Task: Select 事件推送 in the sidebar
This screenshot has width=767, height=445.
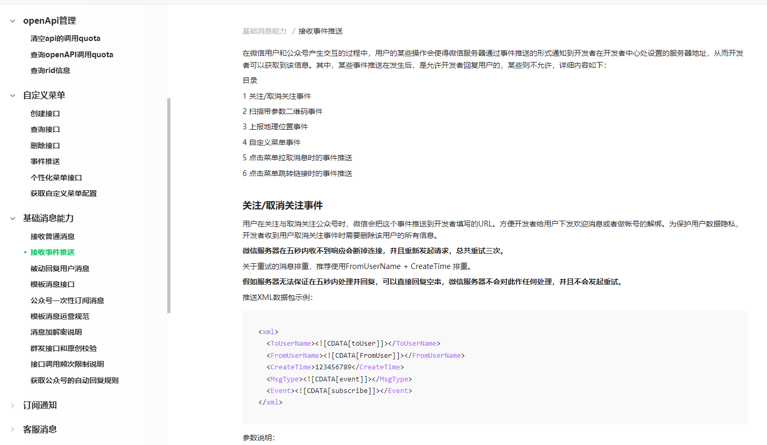Action: click(46, 161)
